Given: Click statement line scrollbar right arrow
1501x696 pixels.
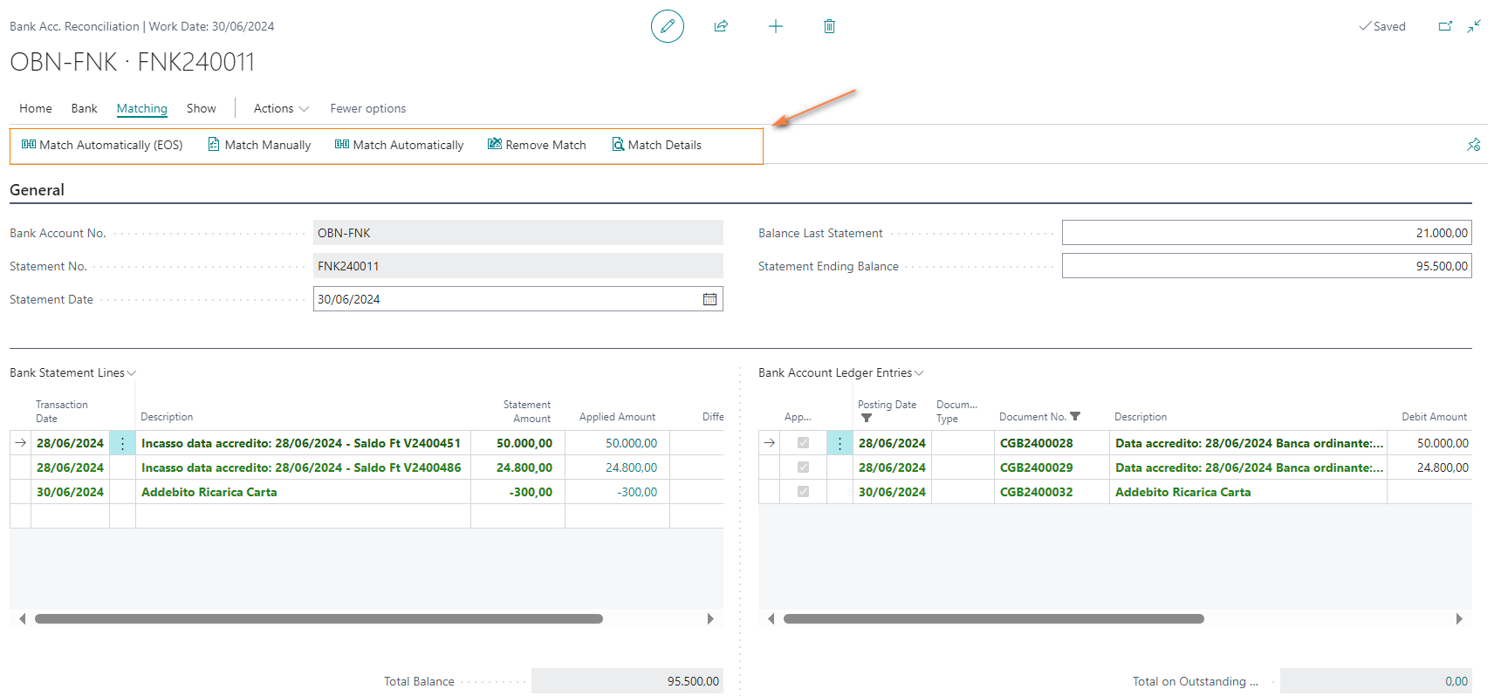Looking at the screenshot, I should coord(710,618).
